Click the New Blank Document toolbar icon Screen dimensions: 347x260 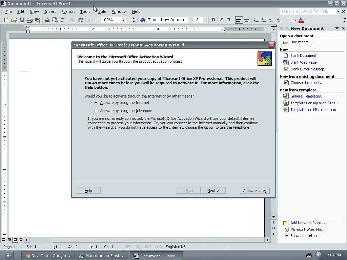[x=6, y=20]
